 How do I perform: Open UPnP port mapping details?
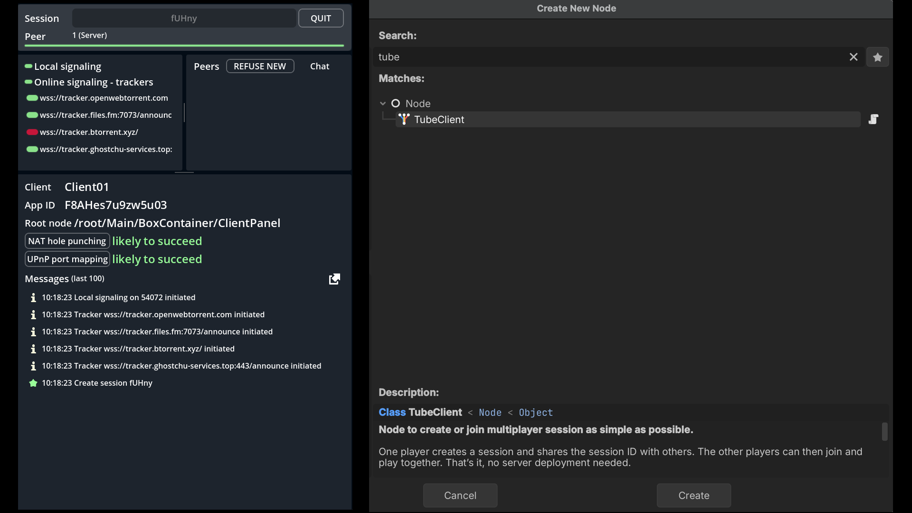coord(67,259)
